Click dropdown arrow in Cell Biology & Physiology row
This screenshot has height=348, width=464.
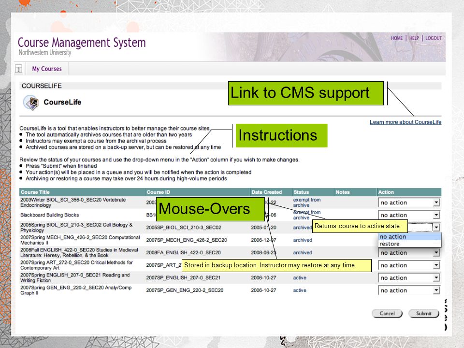coord(436,227)
